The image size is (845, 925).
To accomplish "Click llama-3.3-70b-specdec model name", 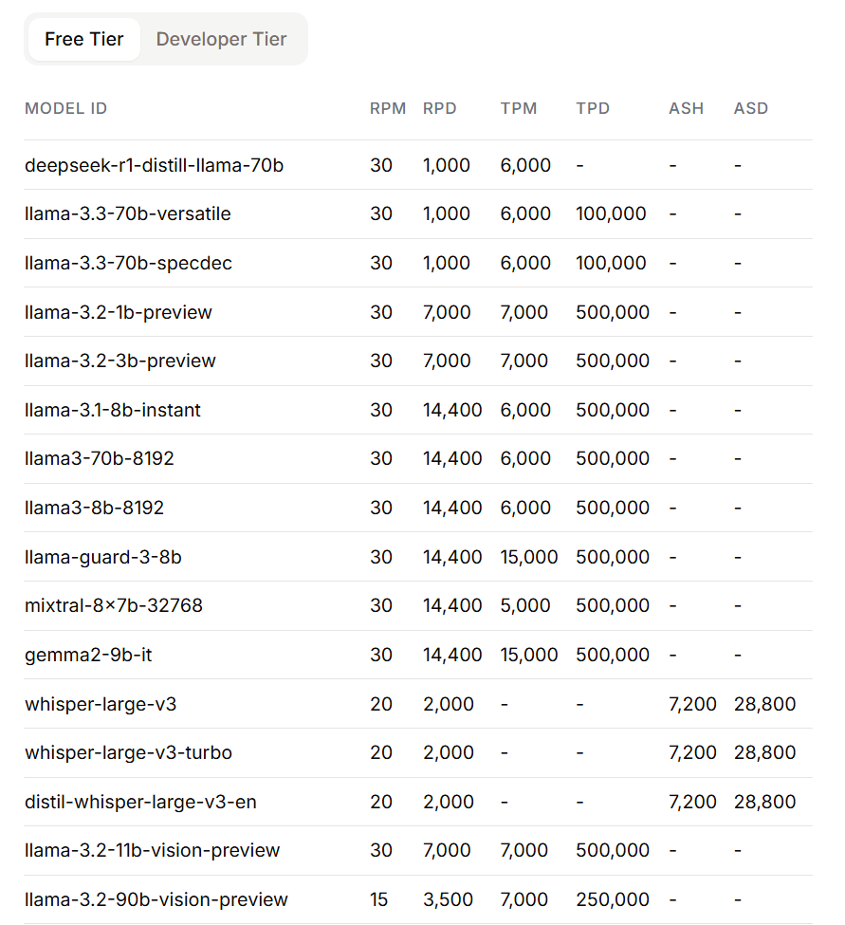I will click(x=128, y=263).
